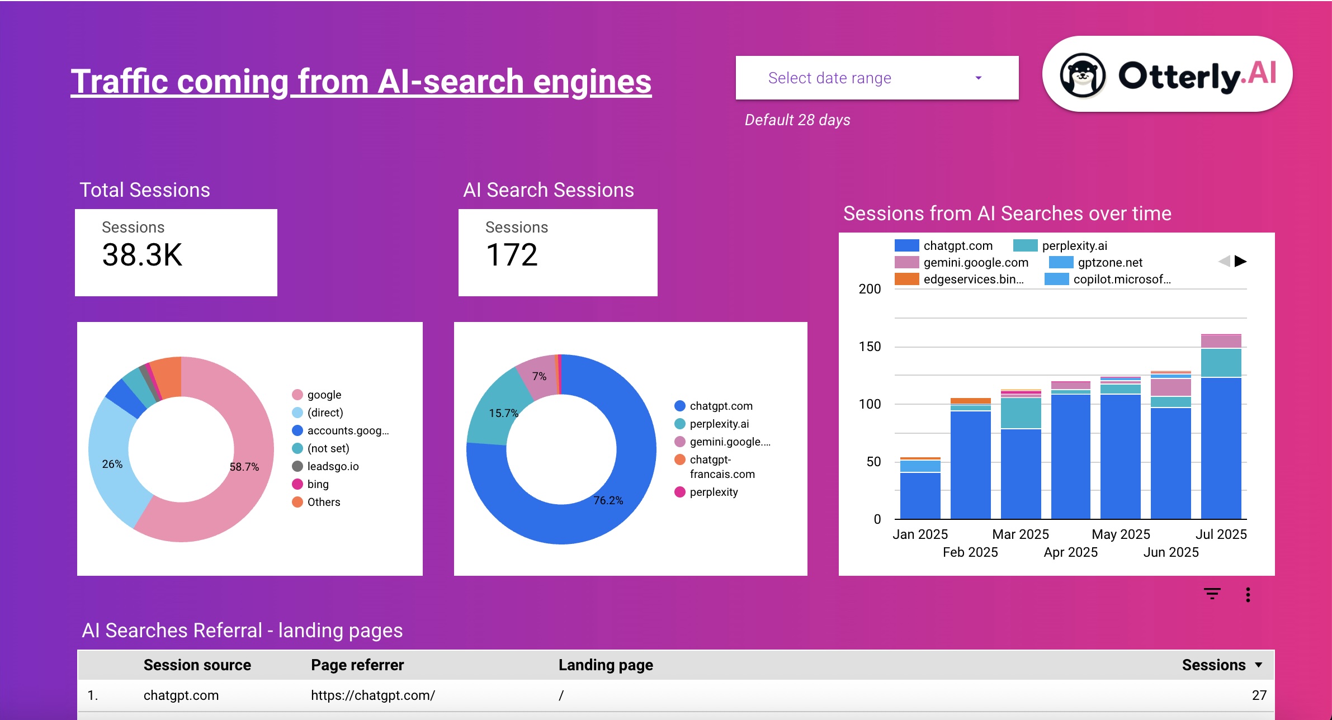
Task: Click copilot.microsof... legend swatch
Action: [x=1057, y=279]
